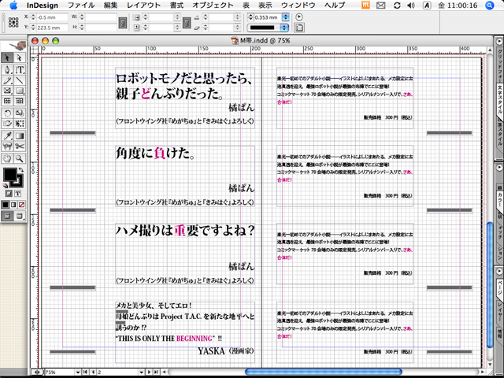This screenshot has height=378, width=504.
Task: Select the Pen tool
Action: [8, 69]
